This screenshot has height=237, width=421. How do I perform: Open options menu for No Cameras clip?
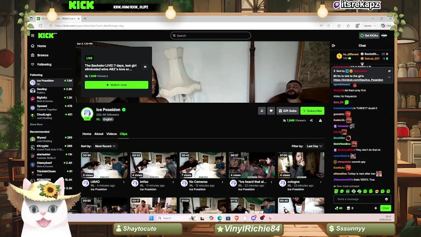(x=222, y=182)
